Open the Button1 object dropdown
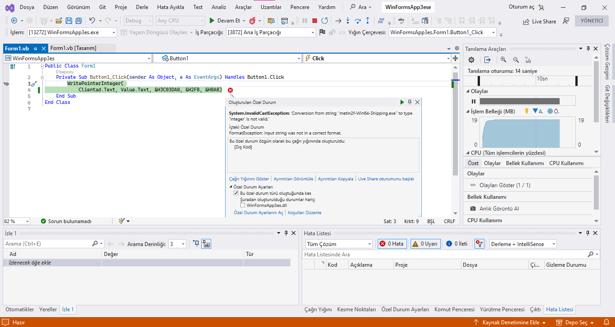This screenshot has height=327, width=615. pyautogui.click(x=298, y=58)
